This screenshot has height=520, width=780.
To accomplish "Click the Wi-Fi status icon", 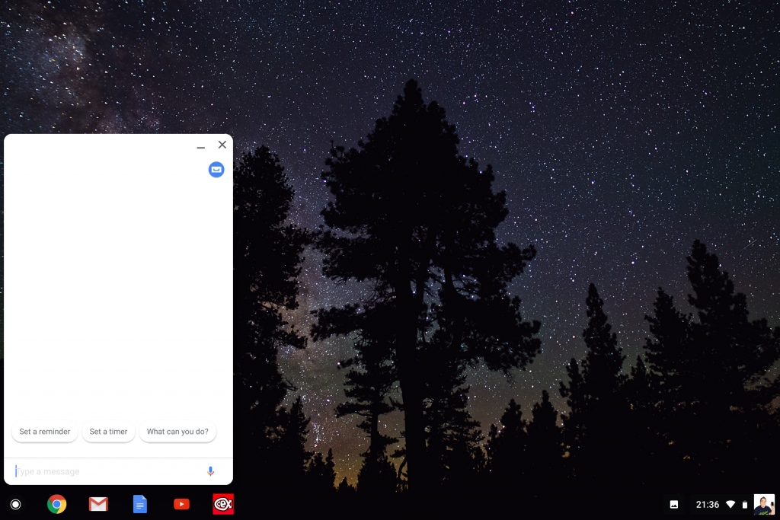I will pyautogui.click(x=730, y=504).
